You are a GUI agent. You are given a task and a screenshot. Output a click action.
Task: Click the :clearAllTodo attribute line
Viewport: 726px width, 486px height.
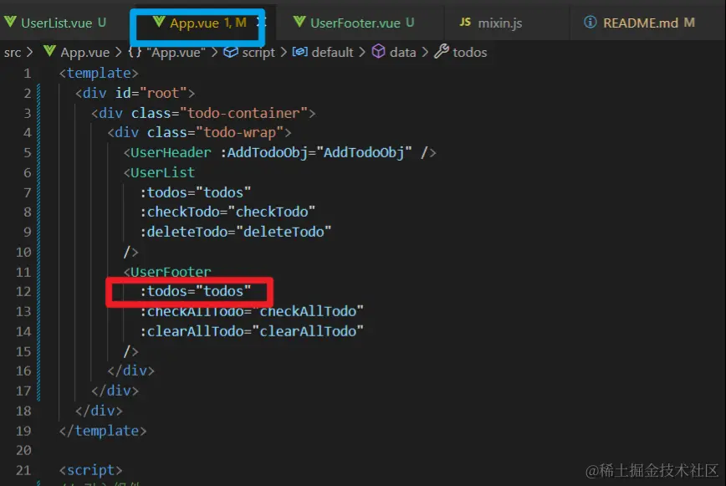pos(252,331)
